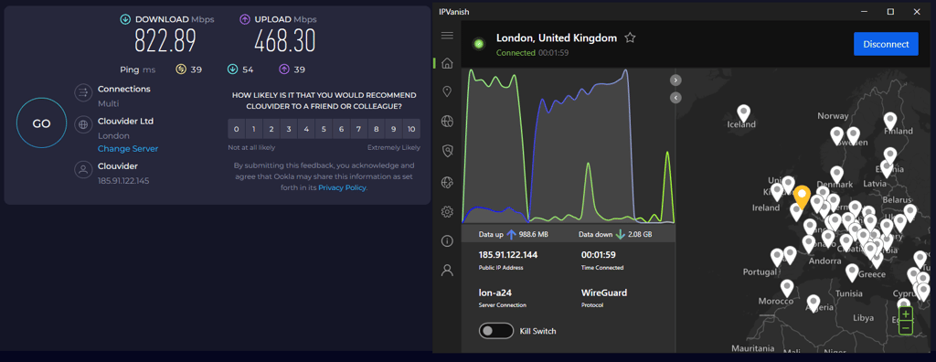
Task: Go to IPVanish Home sidebar icon
Action: pyautogui.click(x=447, y=63)
